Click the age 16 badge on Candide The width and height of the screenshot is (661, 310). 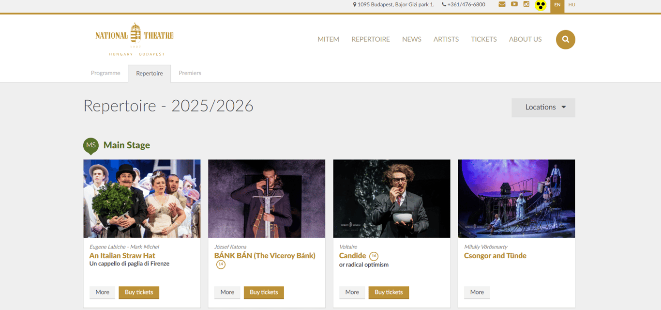point(374,256)
